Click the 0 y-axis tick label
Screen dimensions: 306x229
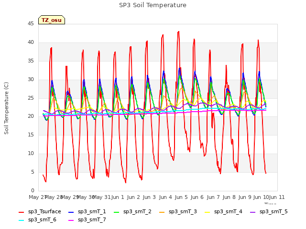pyautogui.click(x=33, y=190)
